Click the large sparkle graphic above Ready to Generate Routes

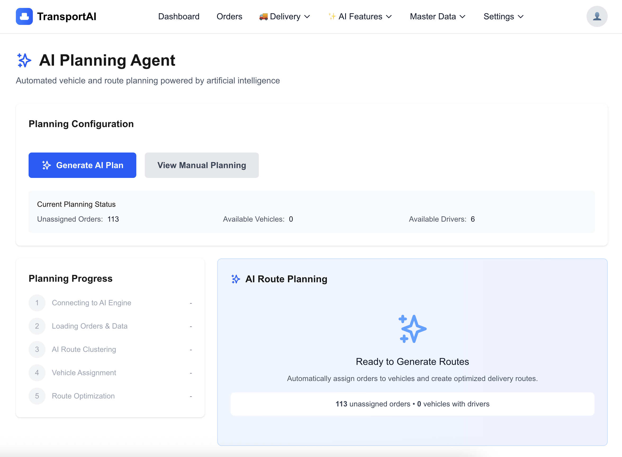point(412,329)
